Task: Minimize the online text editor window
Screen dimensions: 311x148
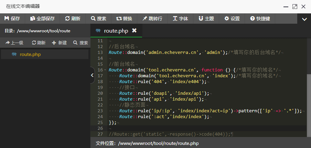Action: pos(286,7)
